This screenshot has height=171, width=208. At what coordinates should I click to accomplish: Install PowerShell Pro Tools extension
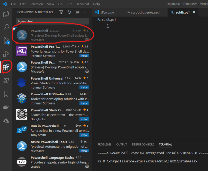(x=84, y=56)
